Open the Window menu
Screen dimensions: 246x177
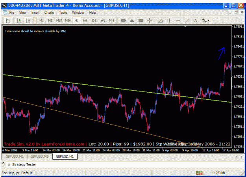(x=78, y=13)
